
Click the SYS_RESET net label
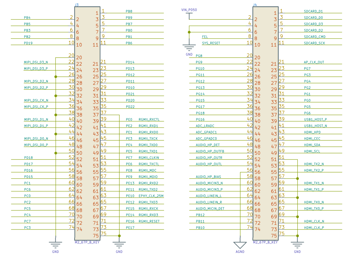tap(211, 43)
